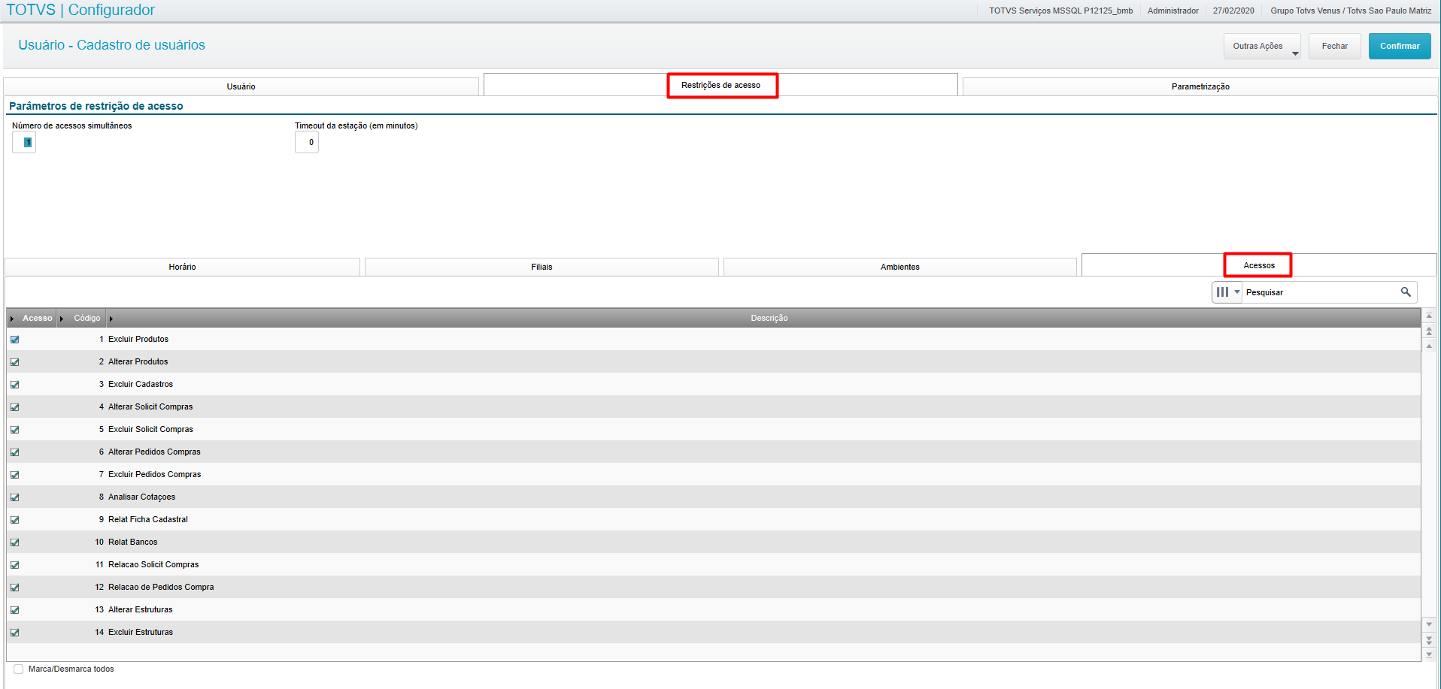Toggle the Excluir Cadastros access checkbox

(14, 385)
